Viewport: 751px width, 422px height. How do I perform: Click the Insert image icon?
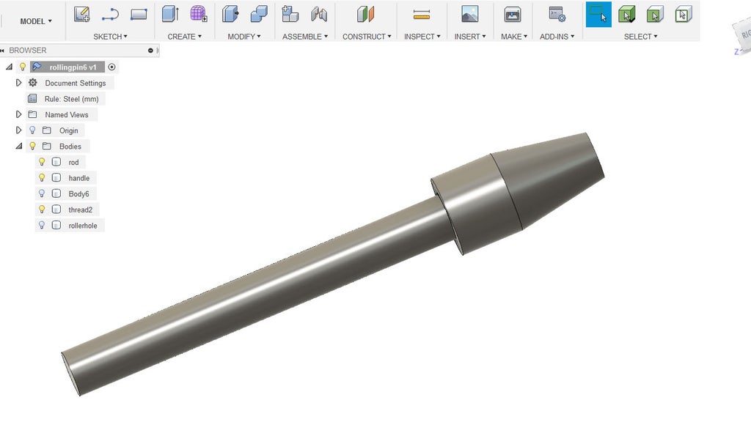coord(470,14)
